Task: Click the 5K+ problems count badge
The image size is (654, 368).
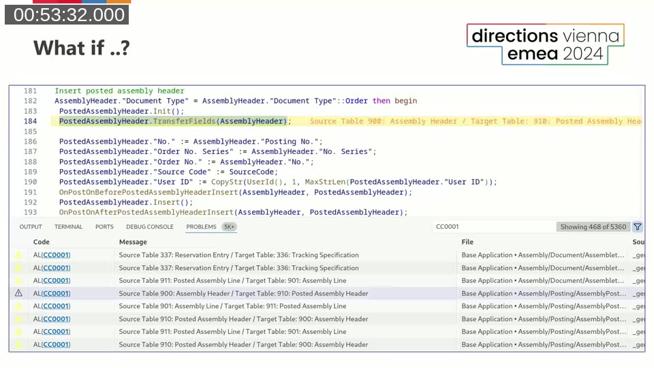Action: [229, 226]
